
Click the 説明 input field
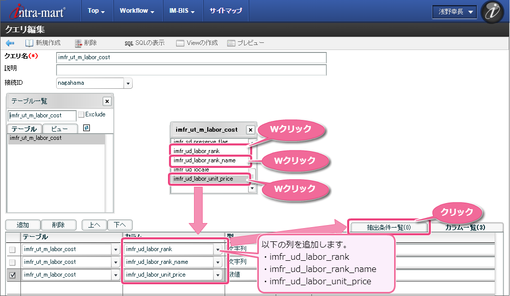coord(191,69)
